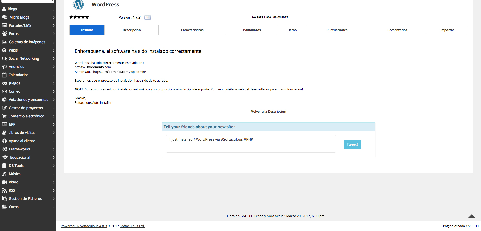Click the Correo envelope icon
Image resolution: width=481 pixels, height=231 pixels.
(4, 91)
